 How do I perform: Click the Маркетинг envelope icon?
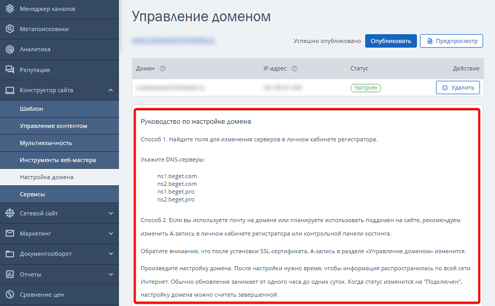tap(10, 234)
